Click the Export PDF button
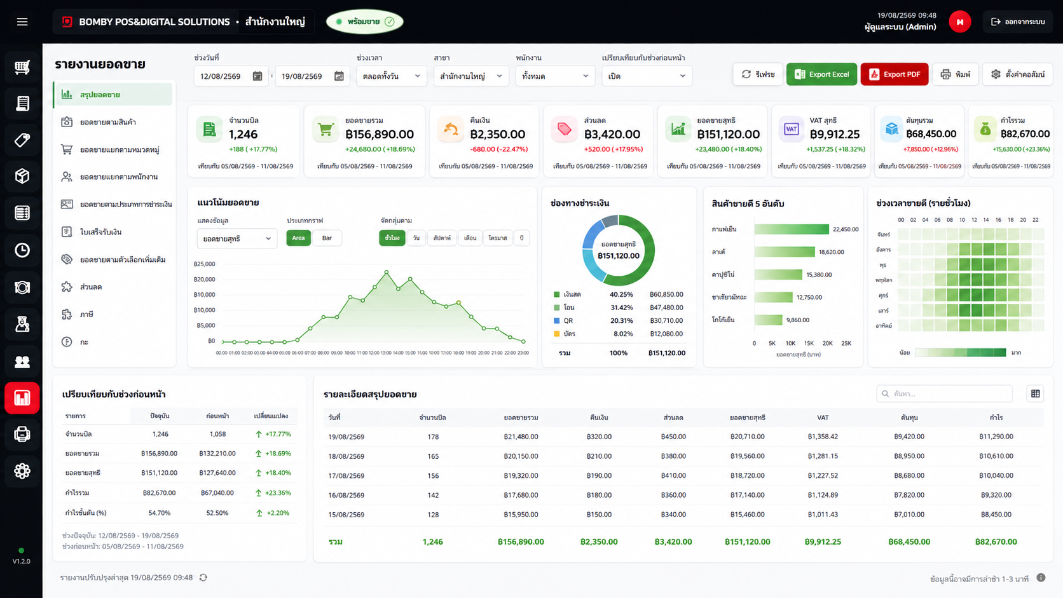This screenshot has height=598, width=1063. [895, 74]
